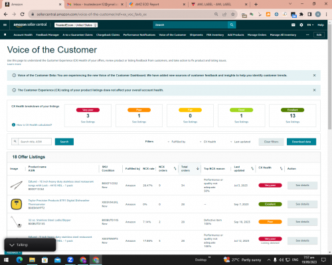Open Feedback Manager in nav bar

tap(47, 35)
